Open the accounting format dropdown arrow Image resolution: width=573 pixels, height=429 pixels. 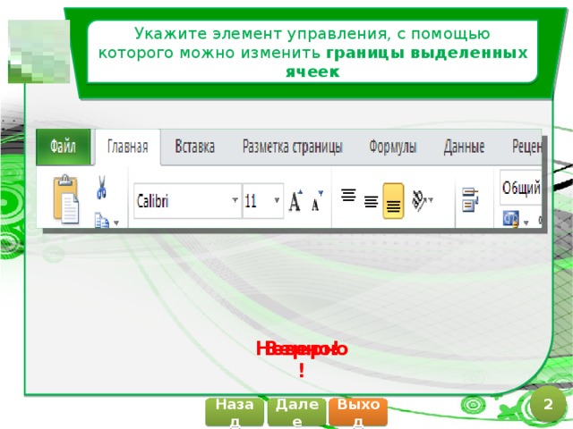pos(526,223)
